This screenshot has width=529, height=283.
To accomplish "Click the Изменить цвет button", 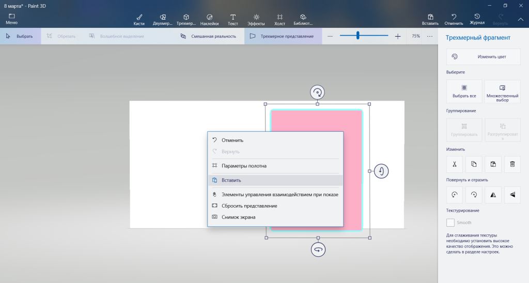I will pyautogui.click(x=483, y=56).
